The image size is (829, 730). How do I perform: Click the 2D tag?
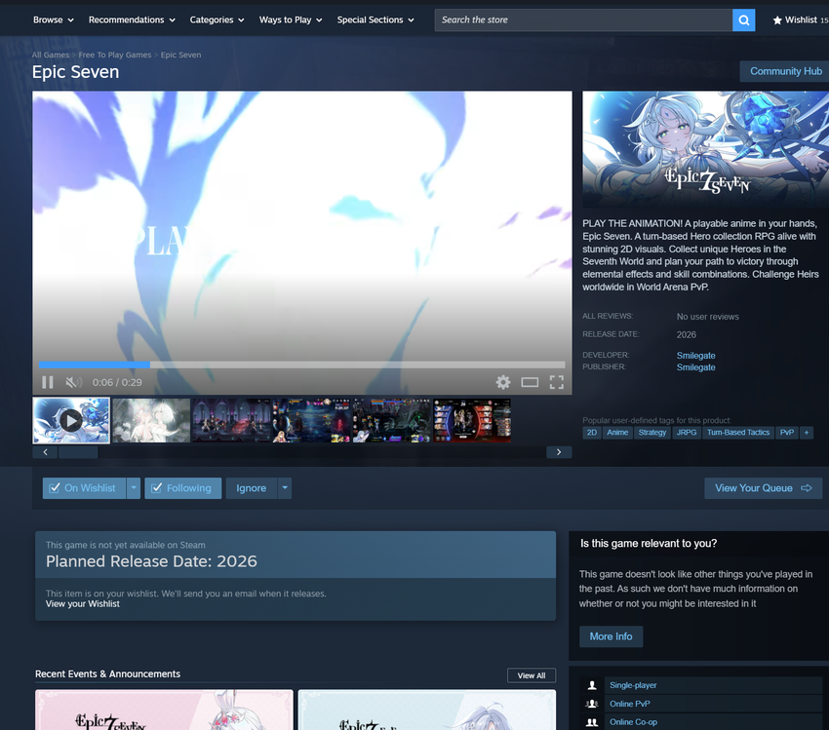click(x=592, y=433)
